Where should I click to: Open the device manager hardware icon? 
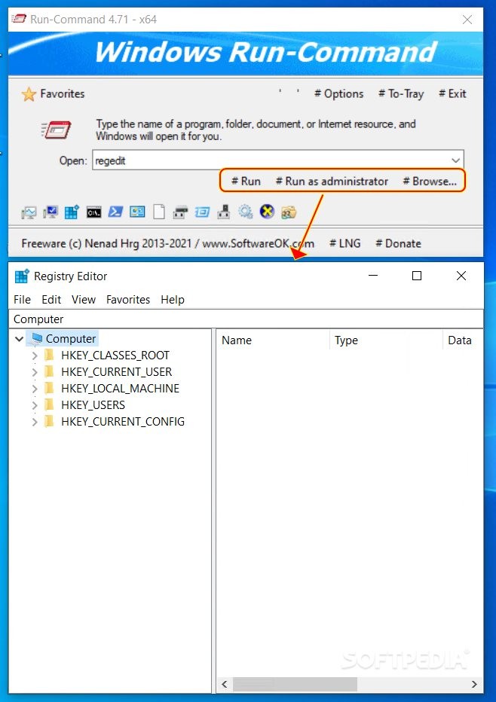224,212
